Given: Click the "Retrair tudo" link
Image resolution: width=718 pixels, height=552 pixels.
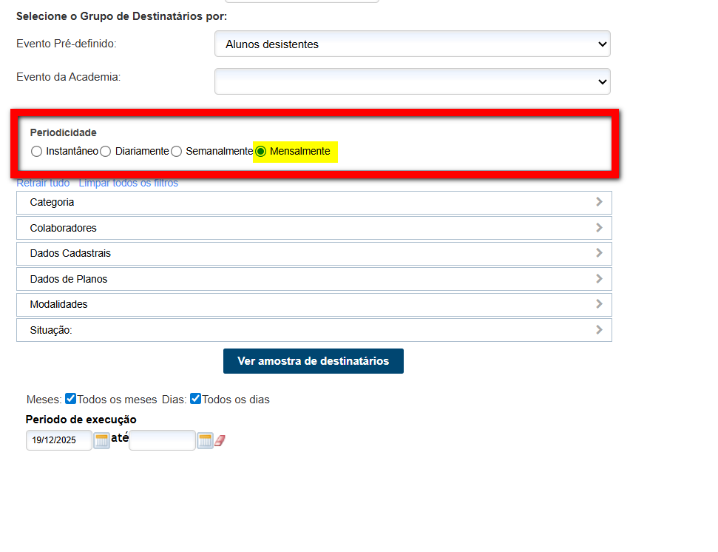Looking at the screenshot, I should 43,182.
